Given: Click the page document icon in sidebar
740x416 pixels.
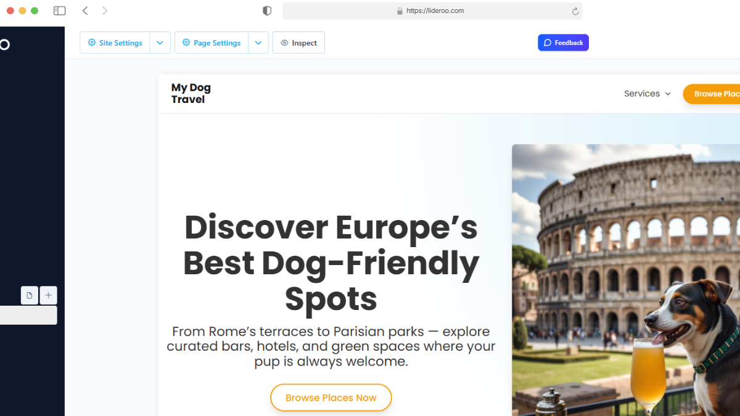Looking at the screenshot, I should coord(30,296).
